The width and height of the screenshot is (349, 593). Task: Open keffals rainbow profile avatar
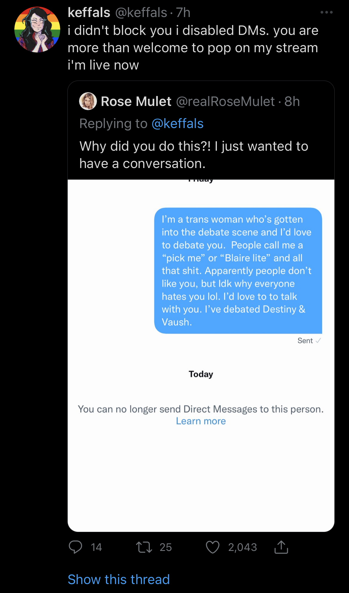click(37, 30)
